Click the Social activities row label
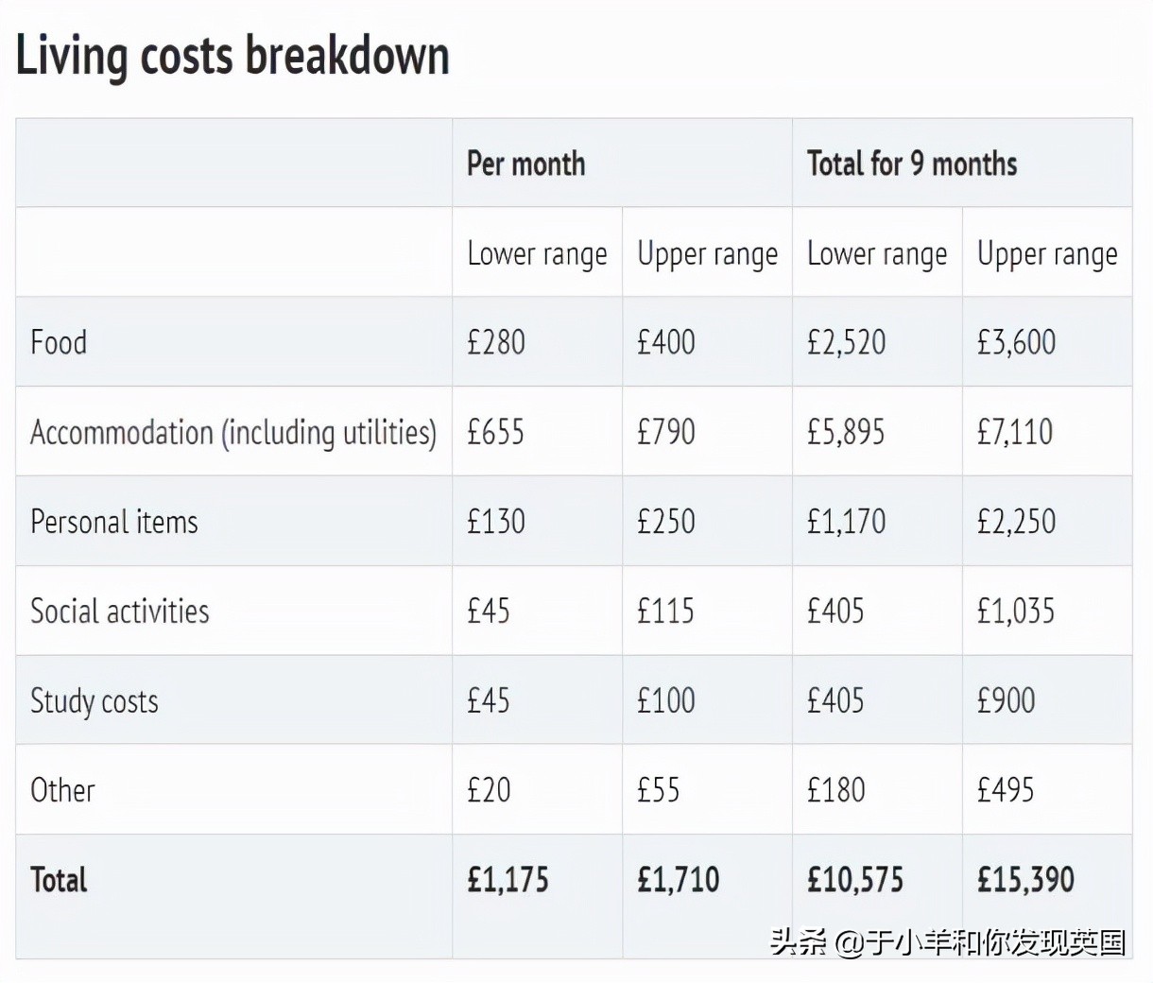 coord(120,611)
